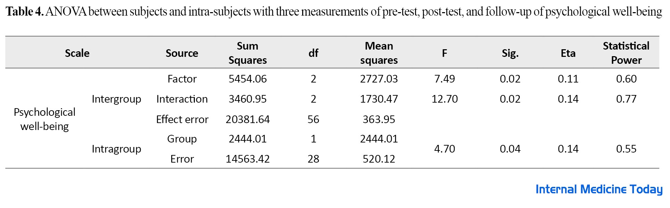Select the Statistical Power column header

626,53
